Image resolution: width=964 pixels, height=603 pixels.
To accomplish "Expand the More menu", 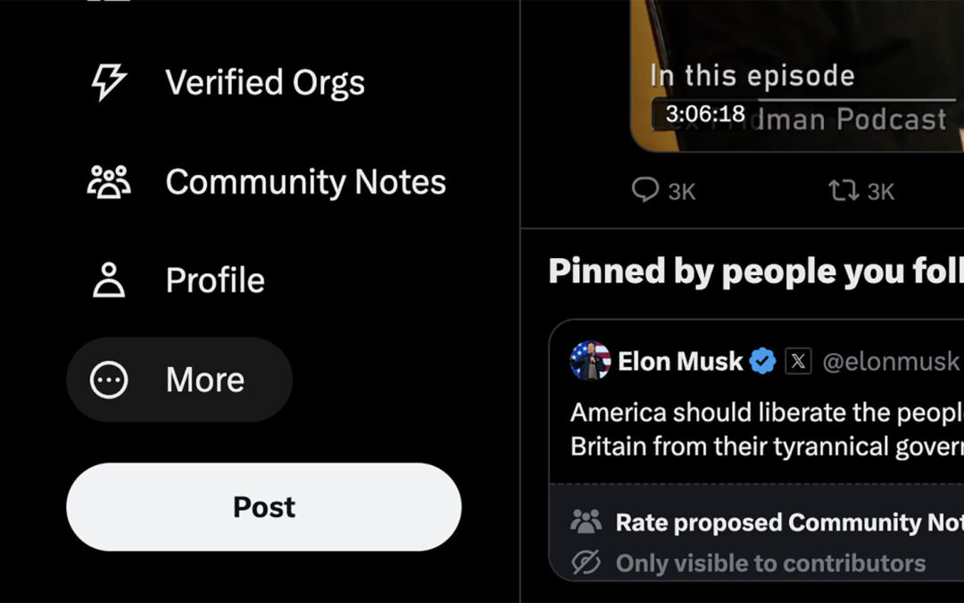I will click(x=204, y=380).
